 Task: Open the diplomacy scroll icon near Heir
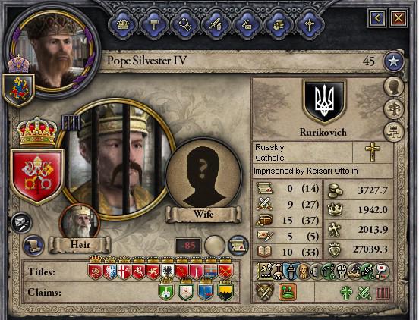[x=34, y=245]
